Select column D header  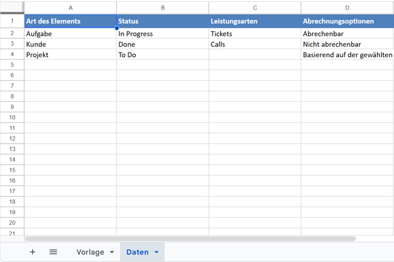pos(347,8)
